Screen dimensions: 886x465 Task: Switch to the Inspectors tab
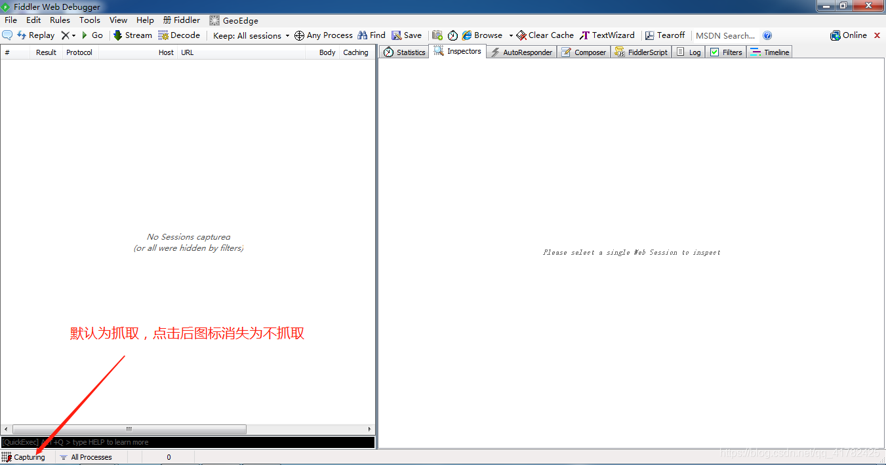point(458,51)
